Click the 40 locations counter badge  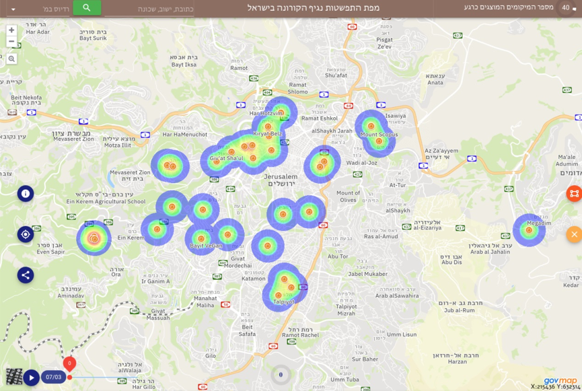click(566, 8)
